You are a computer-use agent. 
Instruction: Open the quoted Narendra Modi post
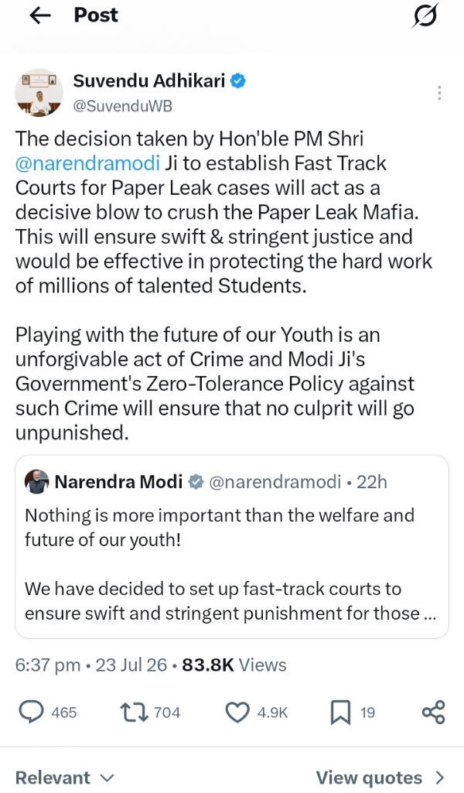232,547
